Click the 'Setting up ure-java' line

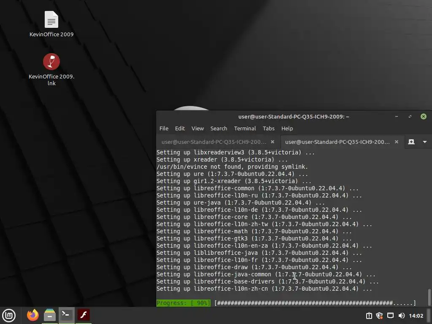240,202
